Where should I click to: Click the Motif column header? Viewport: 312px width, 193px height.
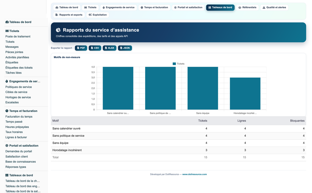coord(56,121)
